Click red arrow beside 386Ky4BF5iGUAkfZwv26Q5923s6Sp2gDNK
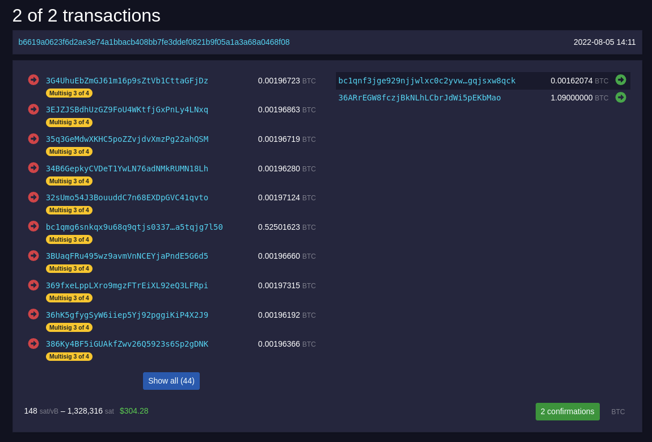652x442 pixels. coord(33,343)
